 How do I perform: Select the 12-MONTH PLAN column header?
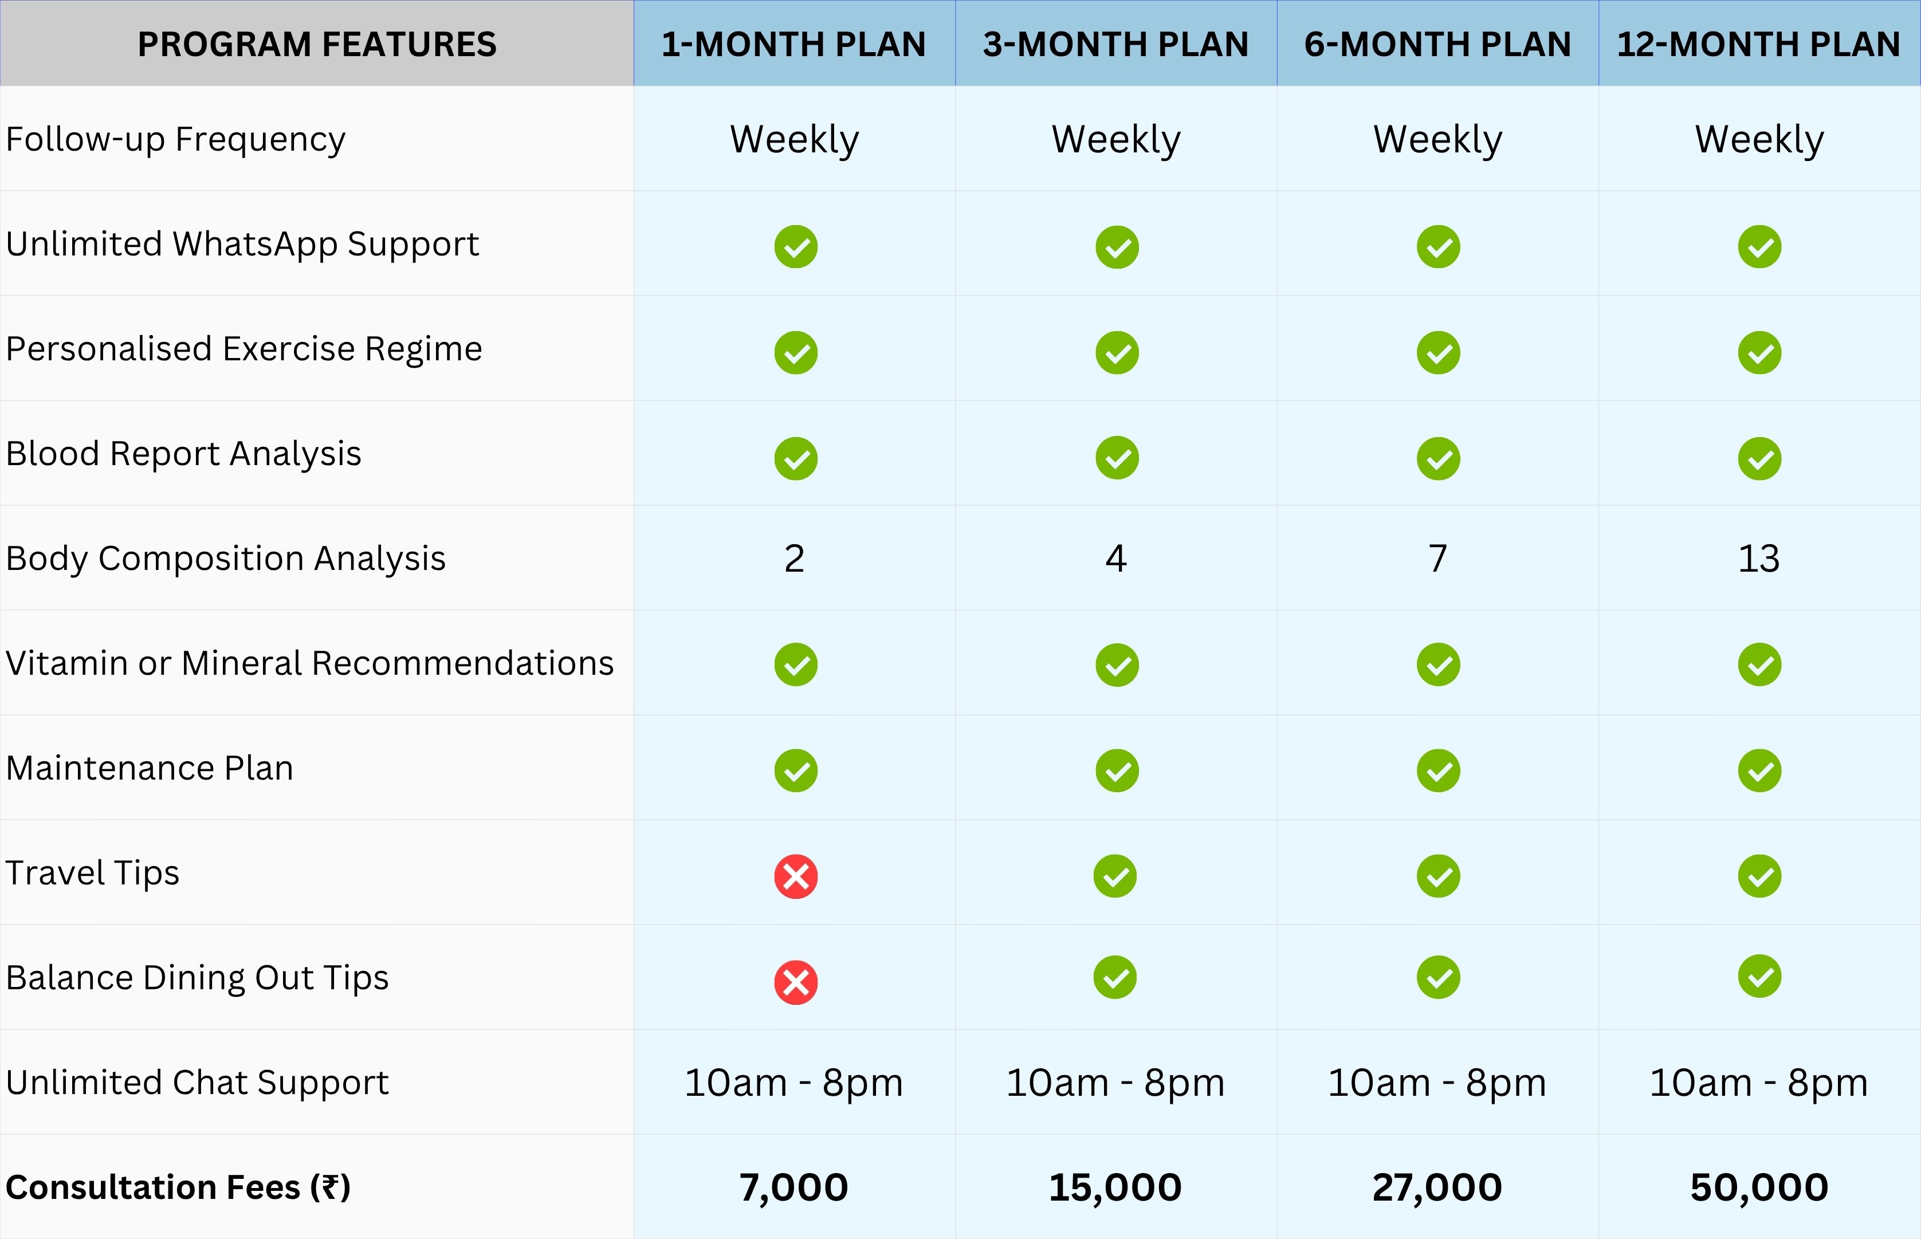coord(1758,44)
